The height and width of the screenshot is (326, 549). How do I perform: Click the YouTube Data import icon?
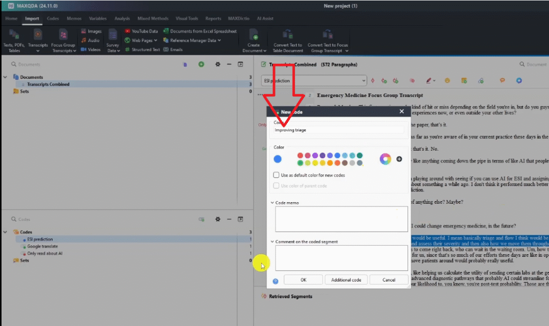tap(128, 32)
